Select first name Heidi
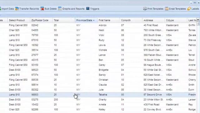 pos(101,30)
